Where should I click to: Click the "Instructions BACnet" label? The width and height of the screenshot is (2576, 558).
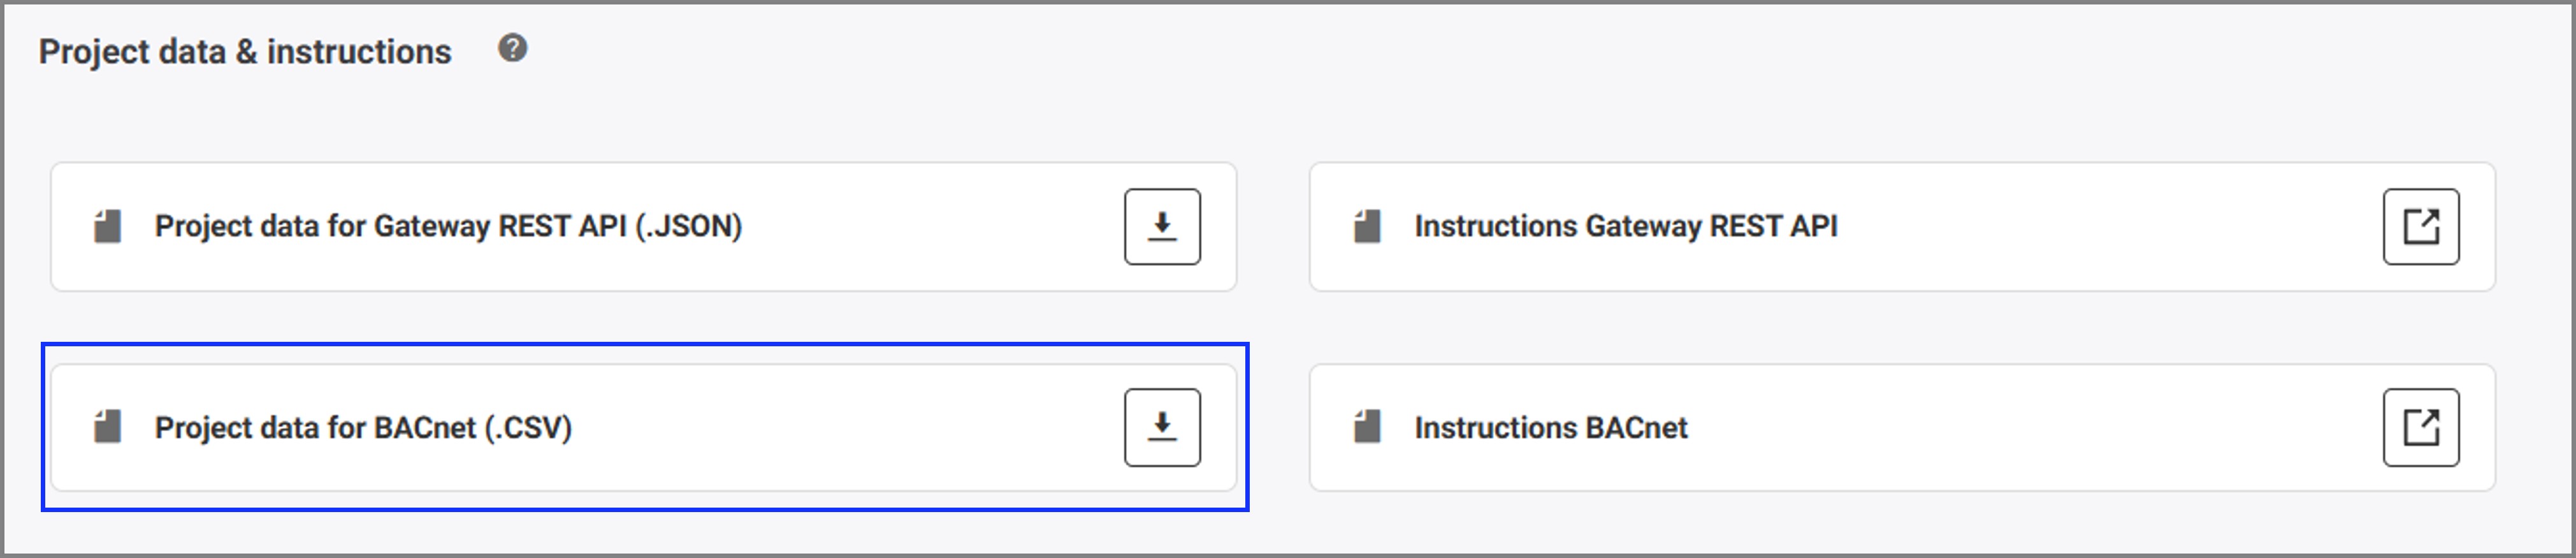pyautogui.click(x=1551, y=428)
